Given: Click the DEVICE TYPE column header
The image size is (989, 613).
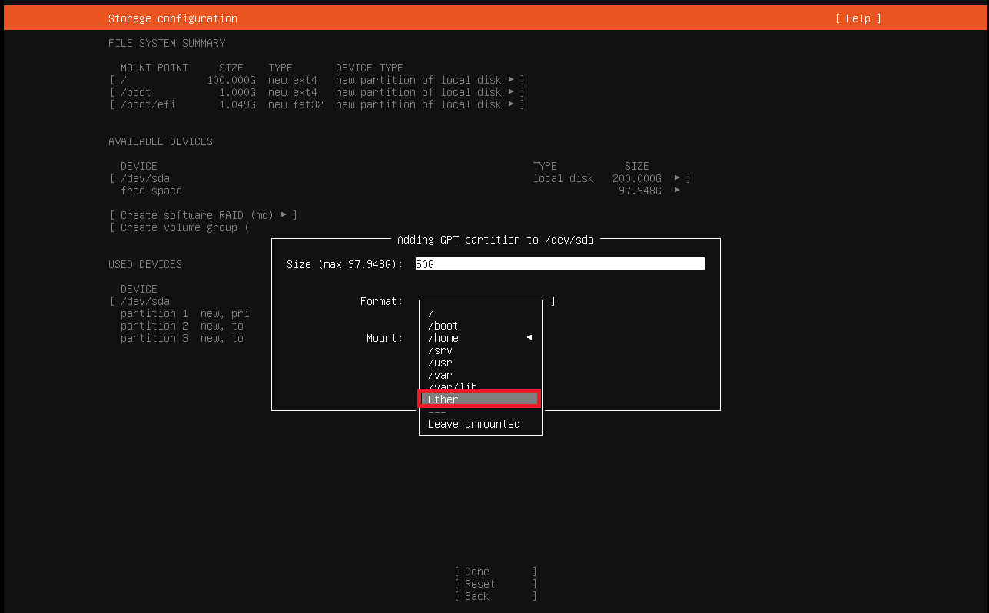Looking at the screenshot, I should pos(370,68).
